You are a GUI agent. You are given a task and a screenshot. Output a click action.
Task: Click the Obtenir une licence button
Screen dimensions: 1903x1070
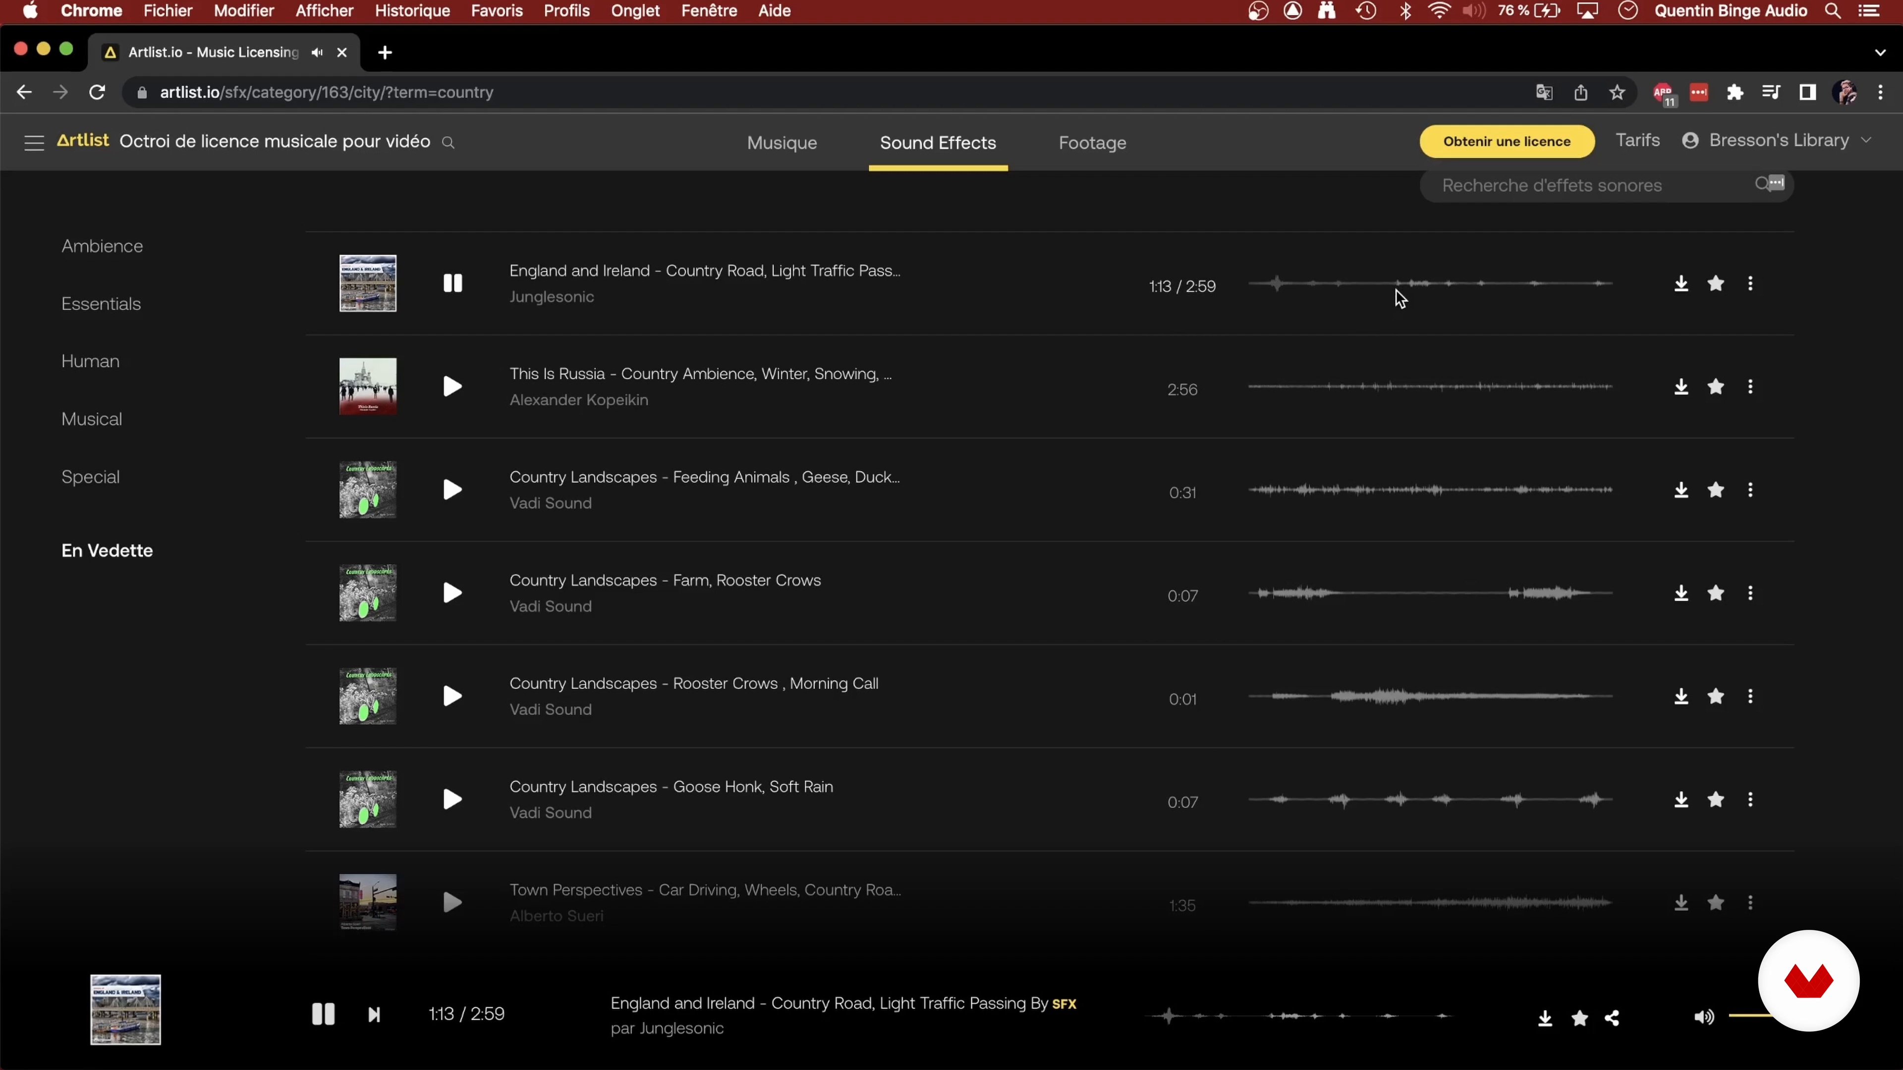tap(1507, 141)
